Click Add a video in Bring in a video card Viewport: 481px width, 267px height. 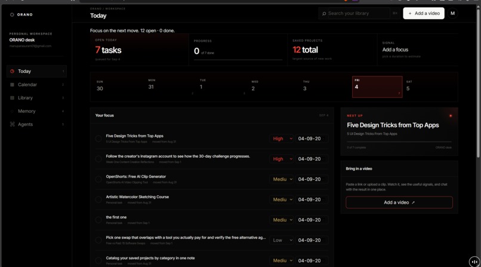coord(399,202)
